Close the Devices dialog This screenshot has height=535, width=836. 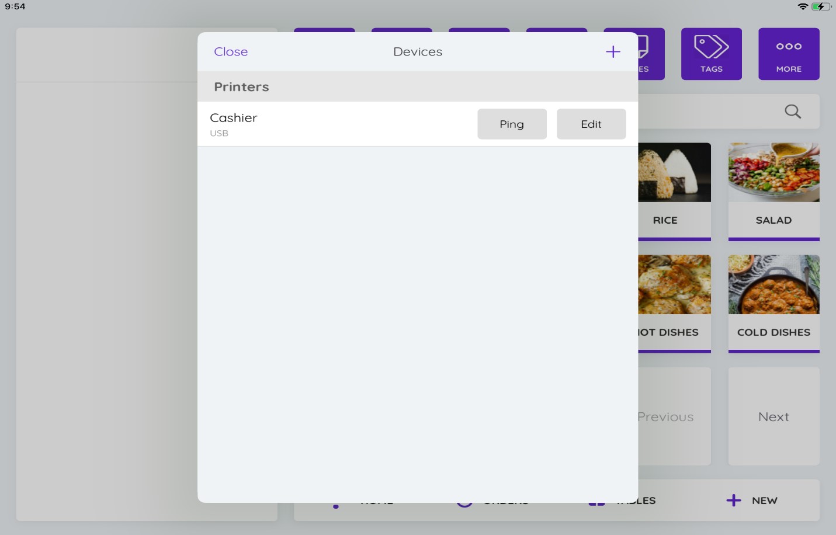(231, 52)
